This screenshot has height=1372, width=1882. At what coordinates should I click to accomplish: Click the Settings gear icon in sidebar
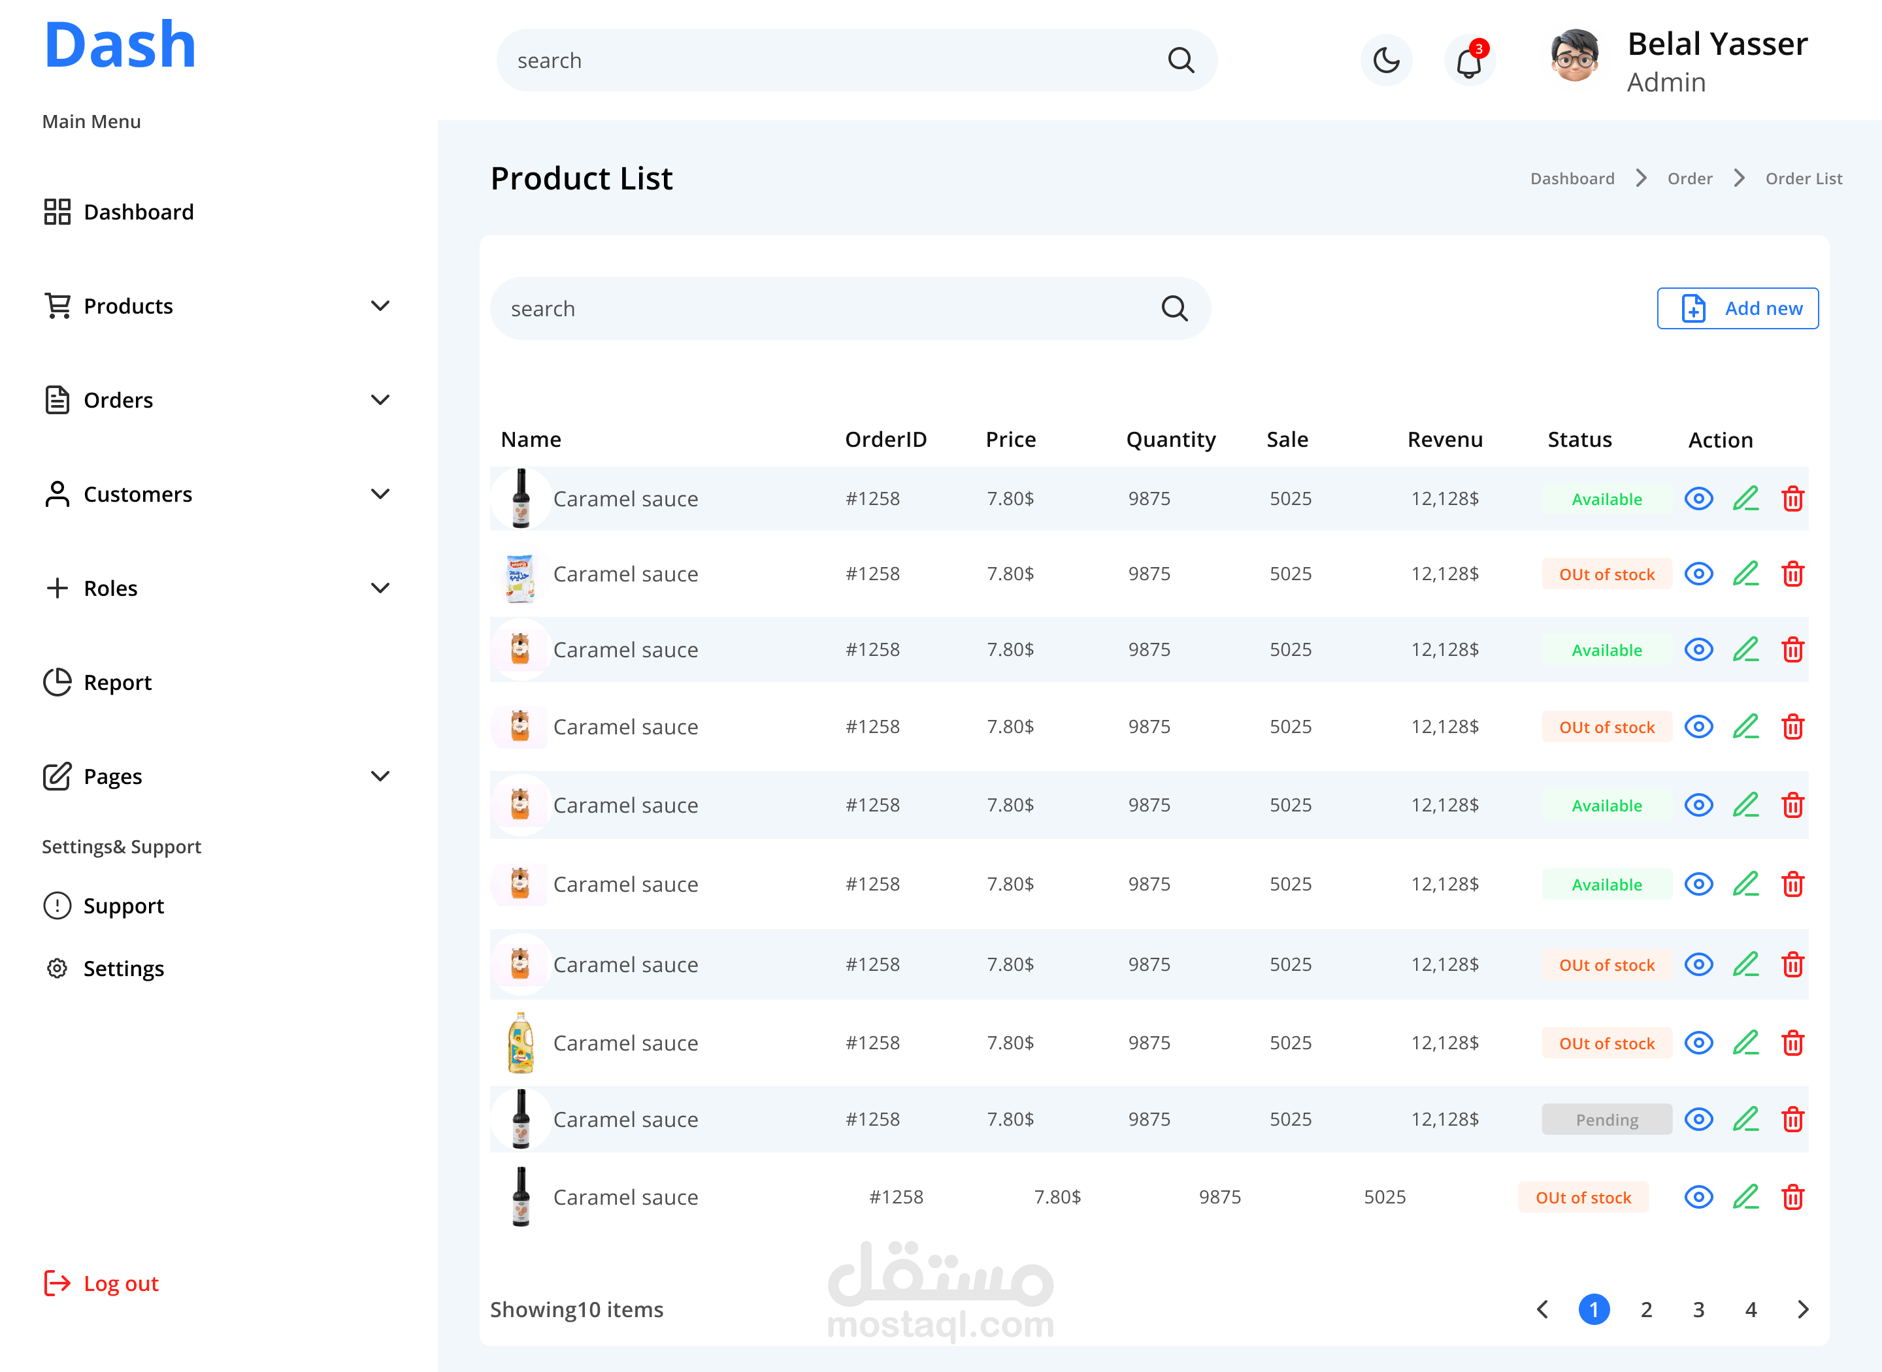[x=56, y=968]
